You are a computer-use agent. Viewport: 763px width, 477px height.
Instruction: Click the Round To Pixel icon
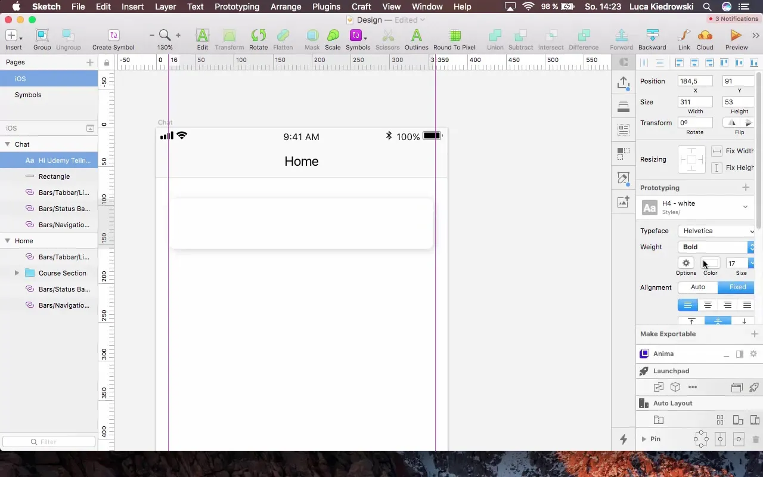tap(454, 36)
